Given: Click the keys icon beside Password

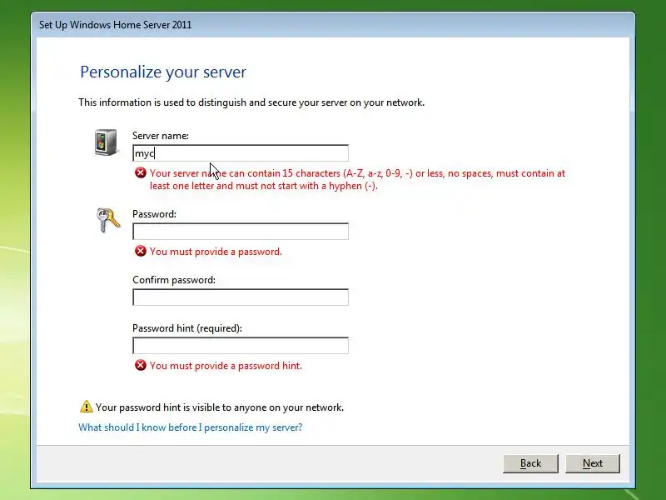Looking at the screenshot, I should click(108, 220).
